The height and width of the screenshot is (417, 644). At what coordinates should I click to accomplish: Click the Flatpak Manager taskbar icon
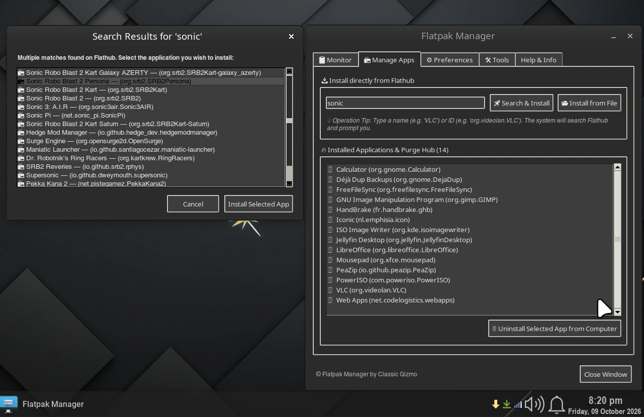pyautogui.click(x=9, y=403)
